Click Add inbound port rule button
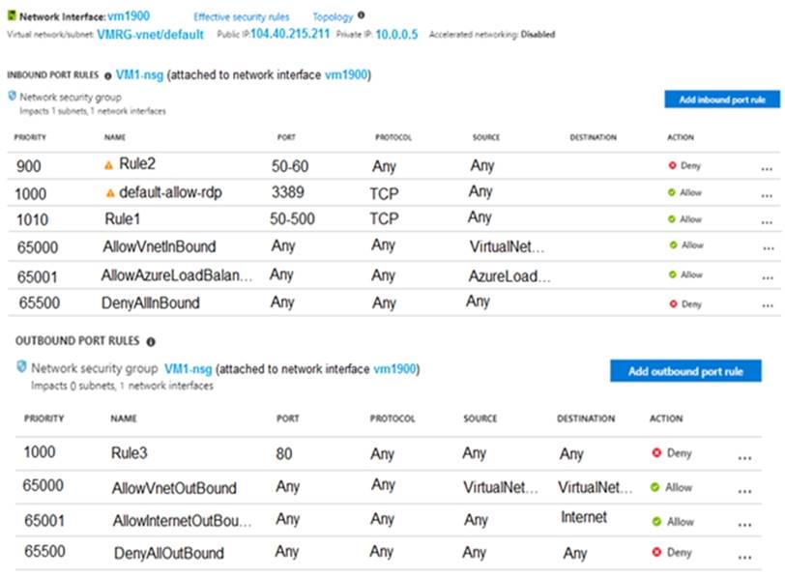 coord(722,100)
